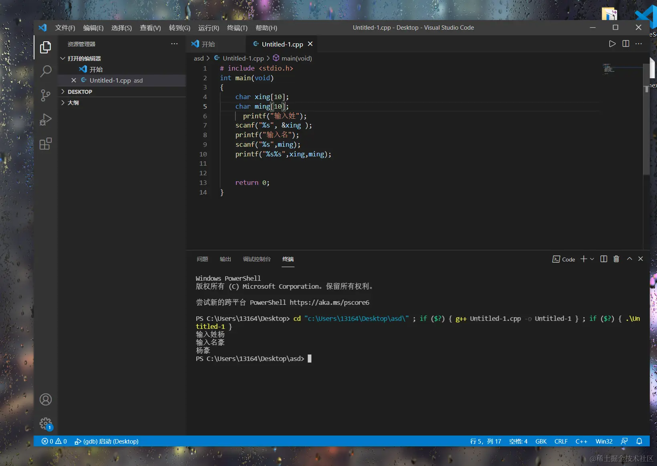The image size is (657, 466).
Task: Select the 终端 panel tab
Action: [288, 259]
